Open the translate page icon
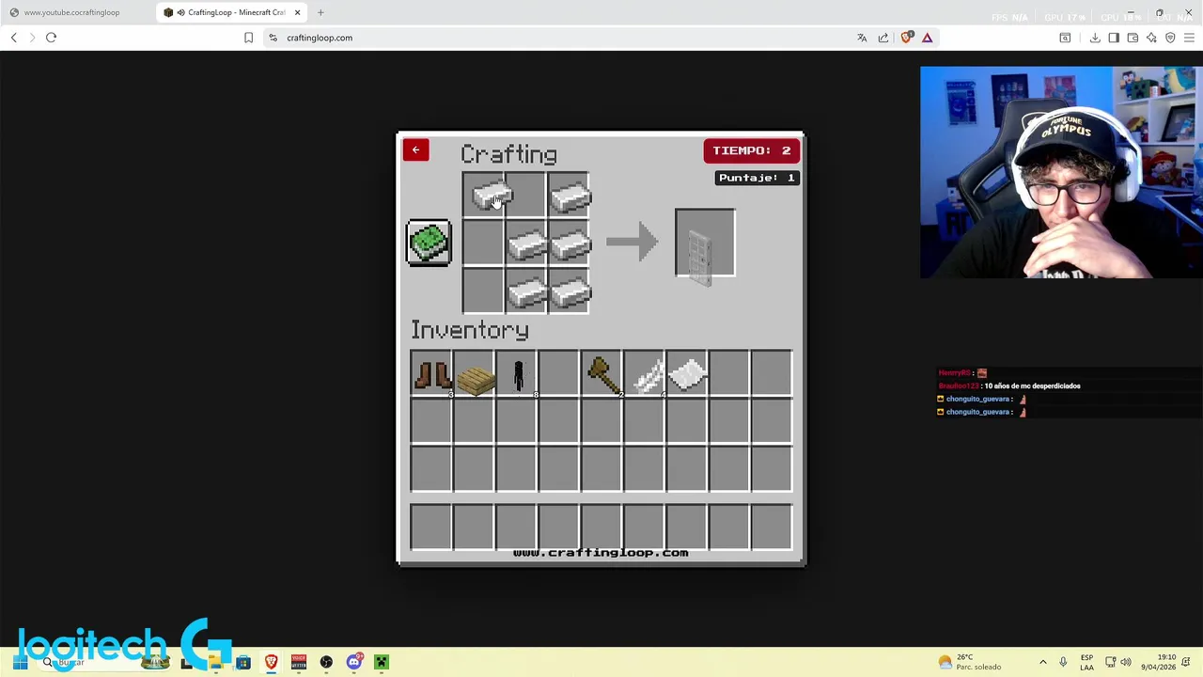Screen dimensions: 1203x677 tap(862, 38)
